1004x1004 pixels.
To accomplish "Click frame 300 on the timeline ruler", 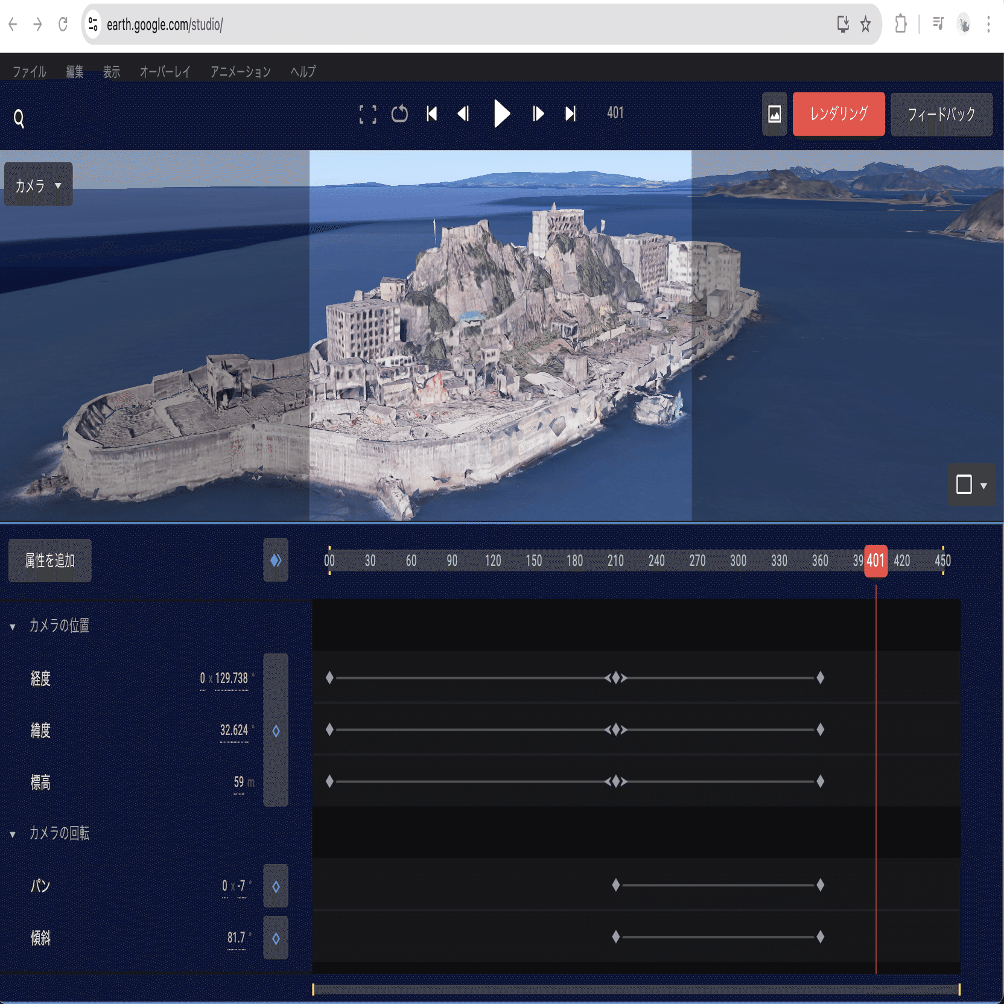I will click(x=739, y=561).
